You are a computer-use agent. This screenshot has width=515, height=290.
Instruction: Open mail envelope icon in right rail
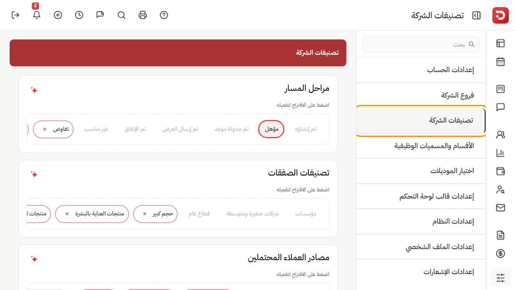[x=500, y=208]
